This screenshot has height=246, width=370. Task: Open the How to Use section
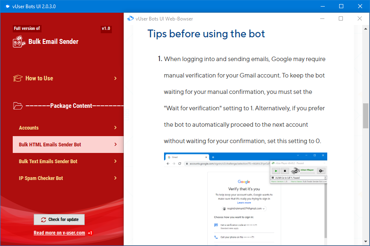point(65,78)
